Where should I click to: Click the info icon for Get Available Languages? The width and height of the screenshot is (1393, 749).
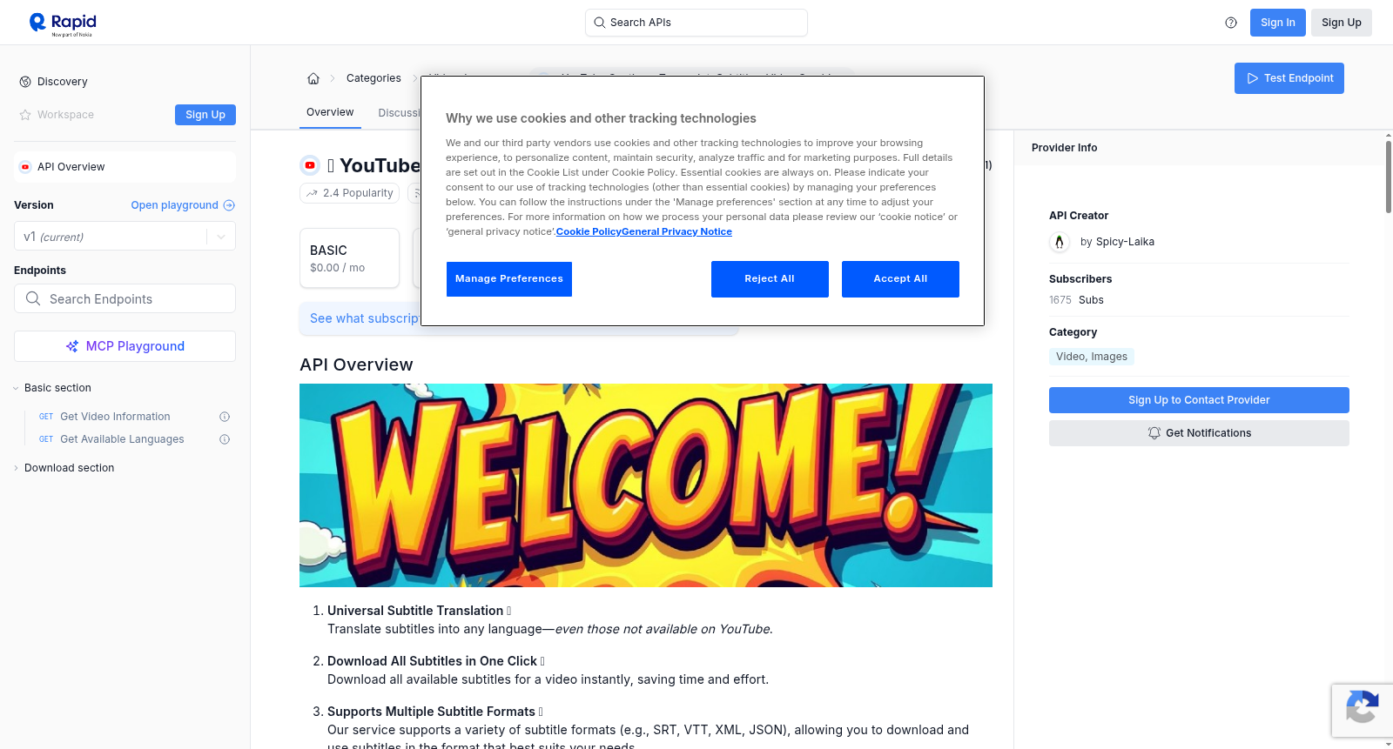(x=225, y=439)
